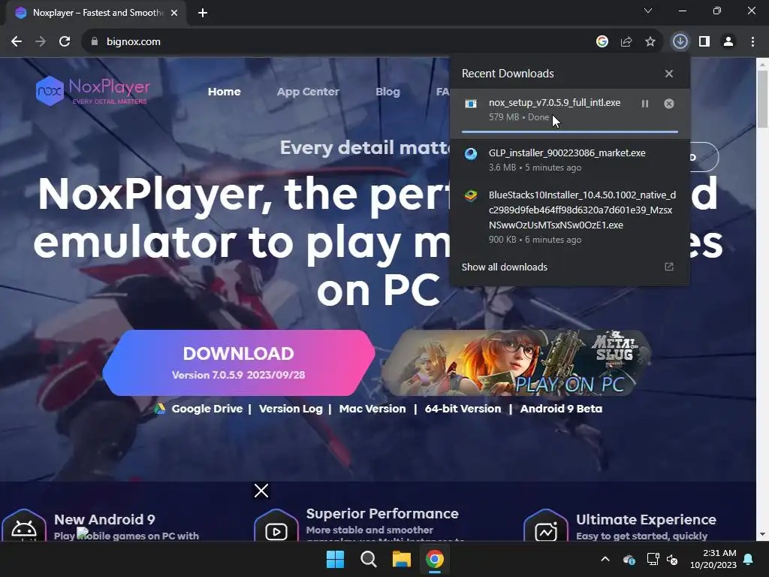Click the big DOWNLOAD Version 7.0.5.9 button
Viewport: 769px width, 577px height.
239,363
